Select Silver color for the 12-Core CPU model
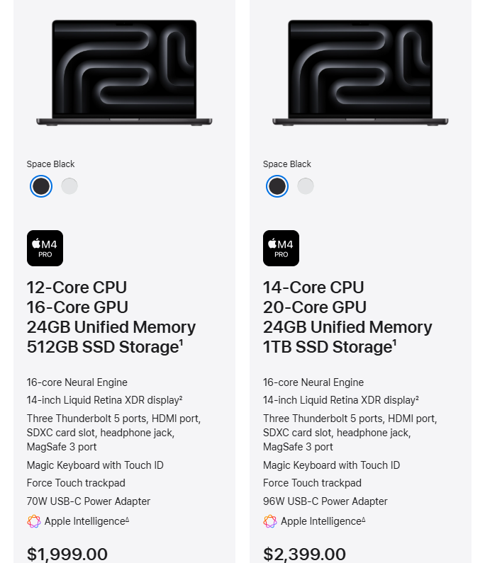Viewport: 485px width, 563px height. (69, 186)
